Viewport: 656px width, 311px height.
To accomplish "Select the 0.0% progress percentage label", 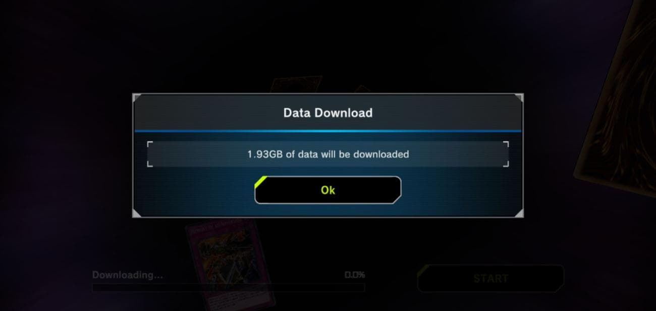I will 354,275.
